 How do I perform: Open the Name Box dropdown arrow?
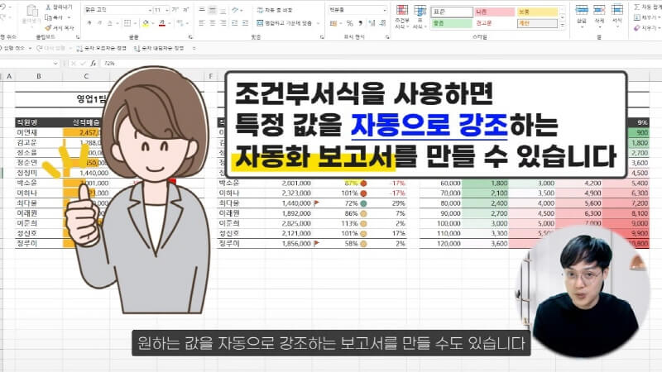pos(55,64)
